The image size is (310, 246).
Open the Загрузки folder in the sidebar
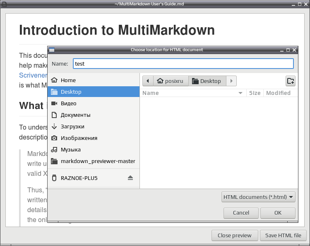[94, 126]
